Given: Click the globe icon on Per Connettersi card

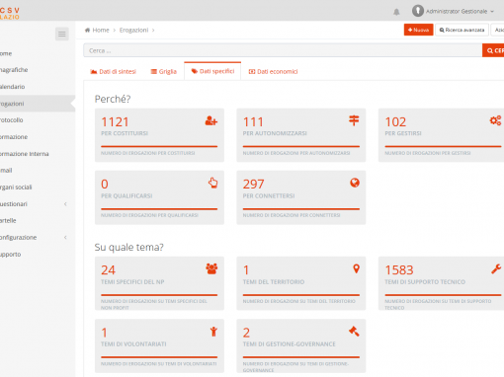Looking at the screenshot, I should (355, 183).
